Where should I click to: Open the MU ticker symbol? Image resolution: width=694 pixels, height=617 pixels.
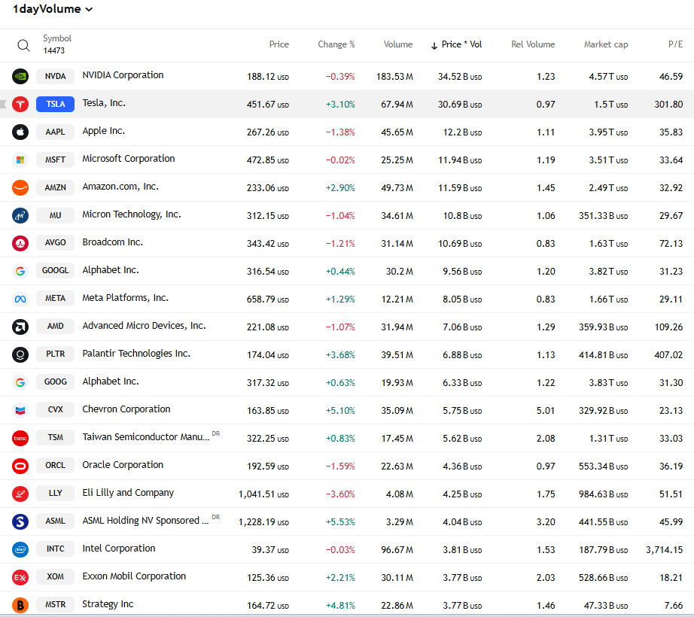56,215
